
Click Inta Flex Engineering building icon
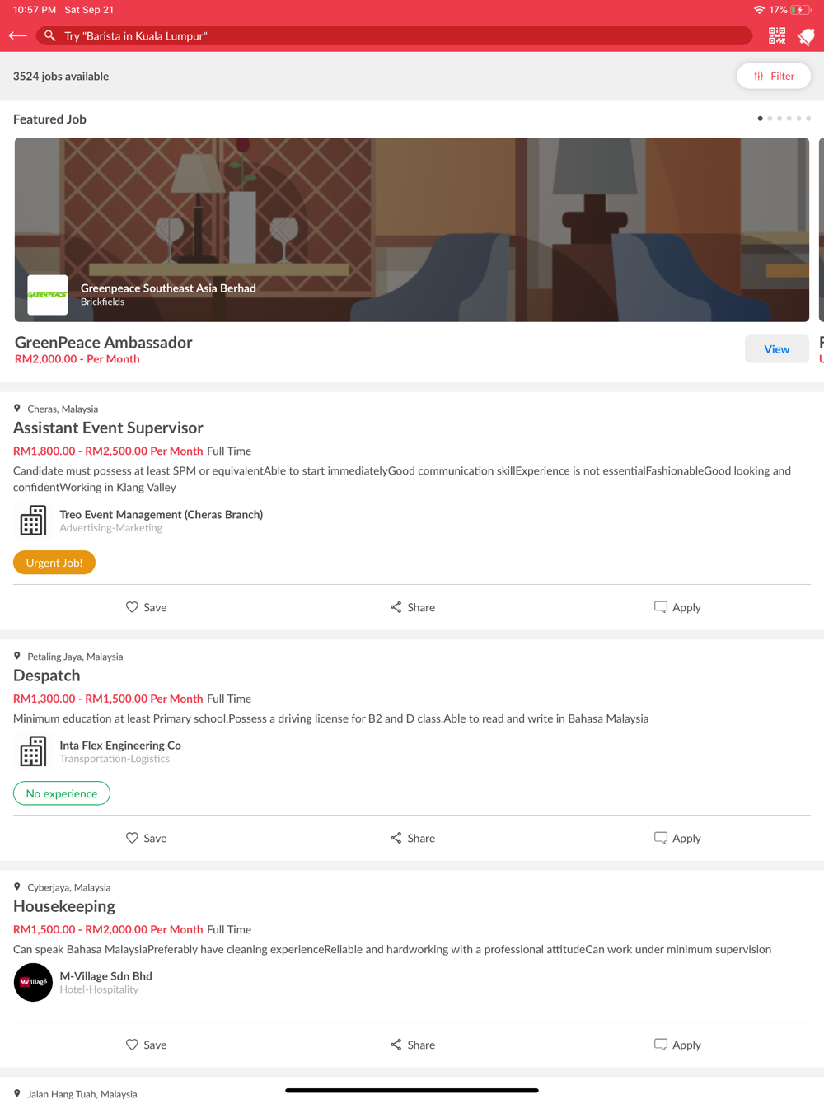[x=33, y=751]
